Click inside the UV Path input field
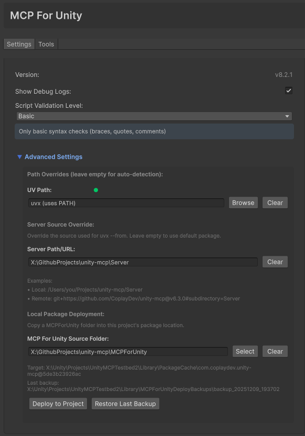305x436 pixels. pyautogui.click(x=126, y=203)
